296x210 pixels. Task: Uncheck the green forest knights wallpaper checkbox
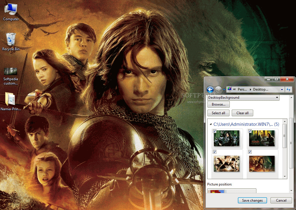[x=214, y=131]
